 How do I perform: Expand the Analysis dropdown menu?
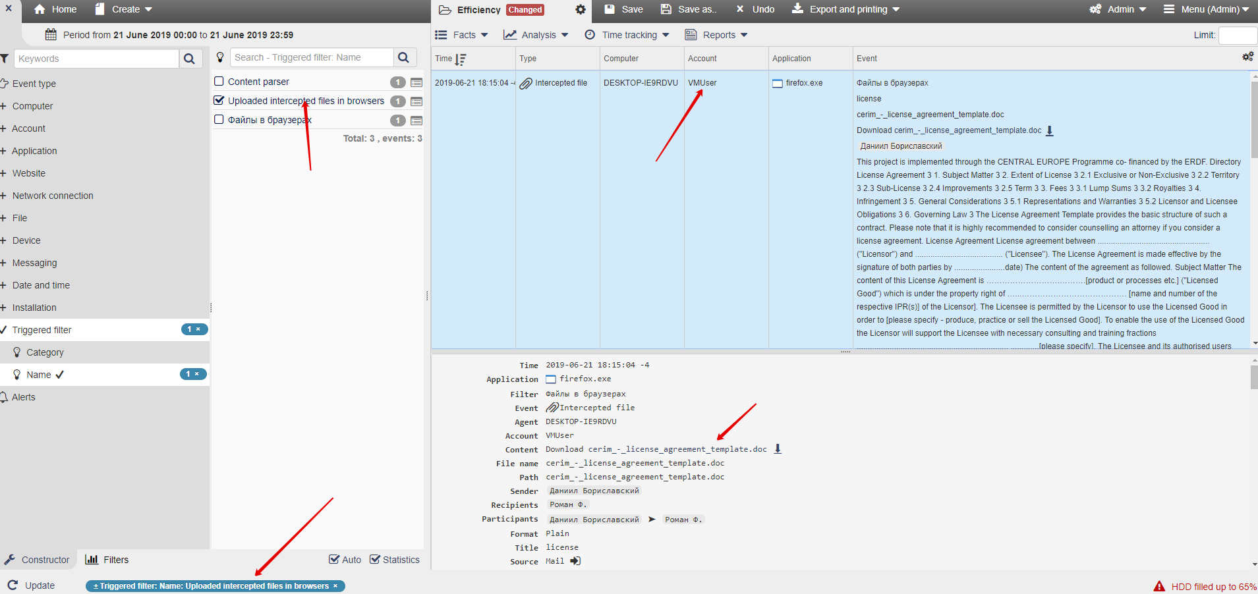click(536, 35)
